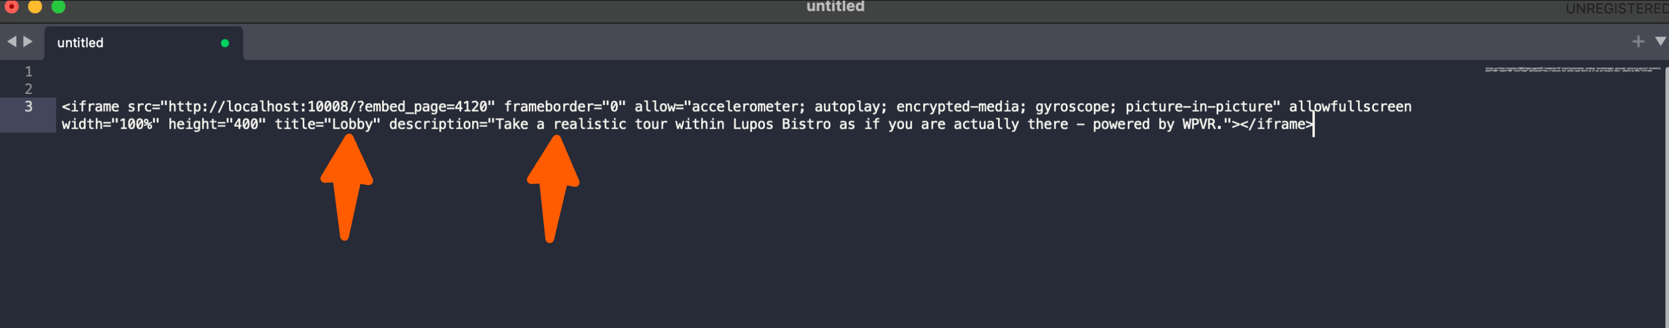The width and height of the screenshot is (1669, 328).
Task: Select the untitled tab
Action: coord(144,43)
